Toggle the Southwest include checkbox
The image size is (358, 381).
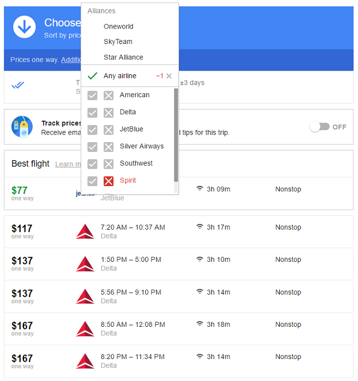[x=93, y=164]
